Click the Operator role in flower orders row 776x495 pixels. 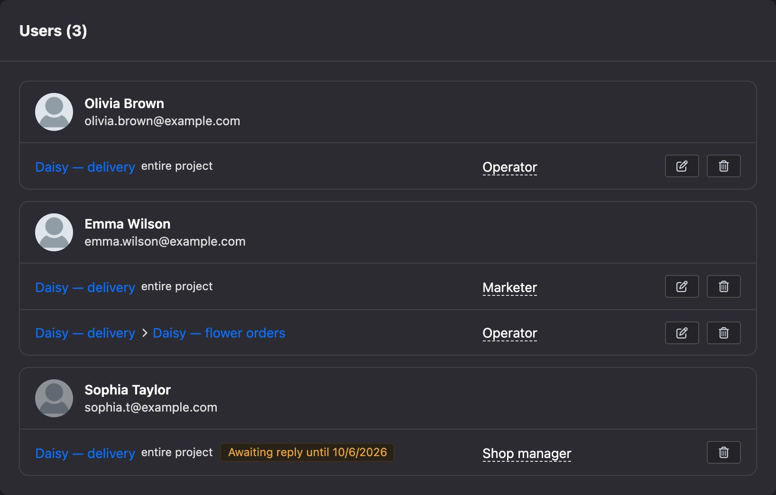click(510, 333)
